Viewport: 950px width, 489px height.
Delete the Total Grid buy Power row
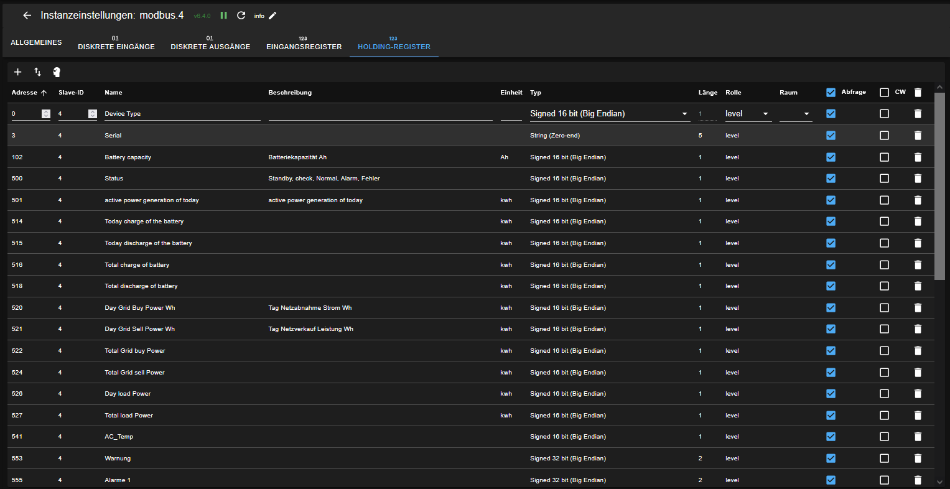coord(918,351)
